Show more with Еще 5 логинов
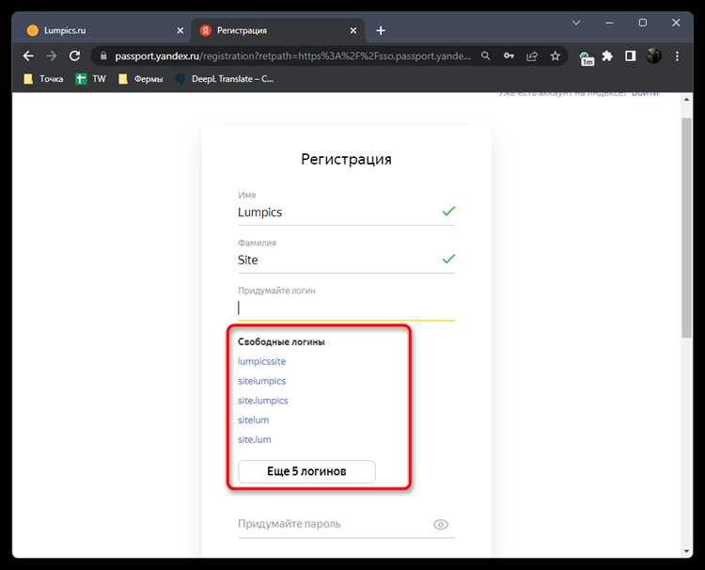The image size is (705, 570). [x=306, y=471]
